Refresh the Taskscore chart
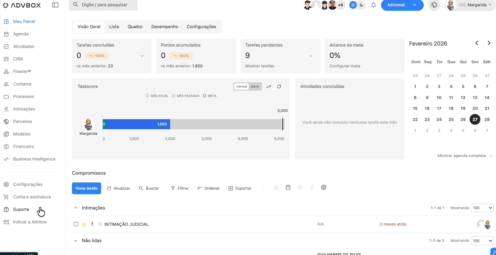This screenshot has height=255, width=496. (x=279, y=87)
